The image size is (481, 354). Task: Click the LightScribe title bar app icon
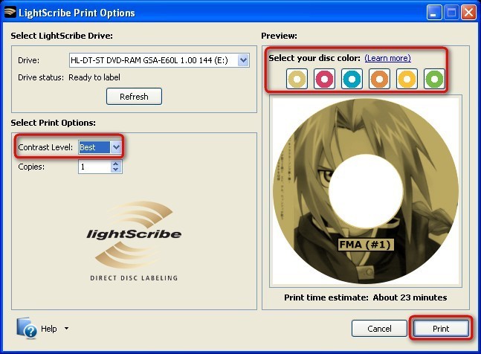10,13
